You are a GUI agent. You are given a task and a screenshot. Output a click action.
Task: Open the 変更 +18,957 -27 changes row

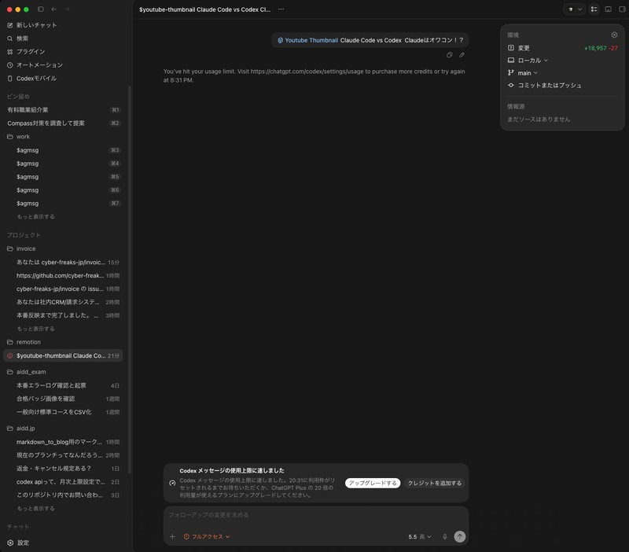click(562, 48)
